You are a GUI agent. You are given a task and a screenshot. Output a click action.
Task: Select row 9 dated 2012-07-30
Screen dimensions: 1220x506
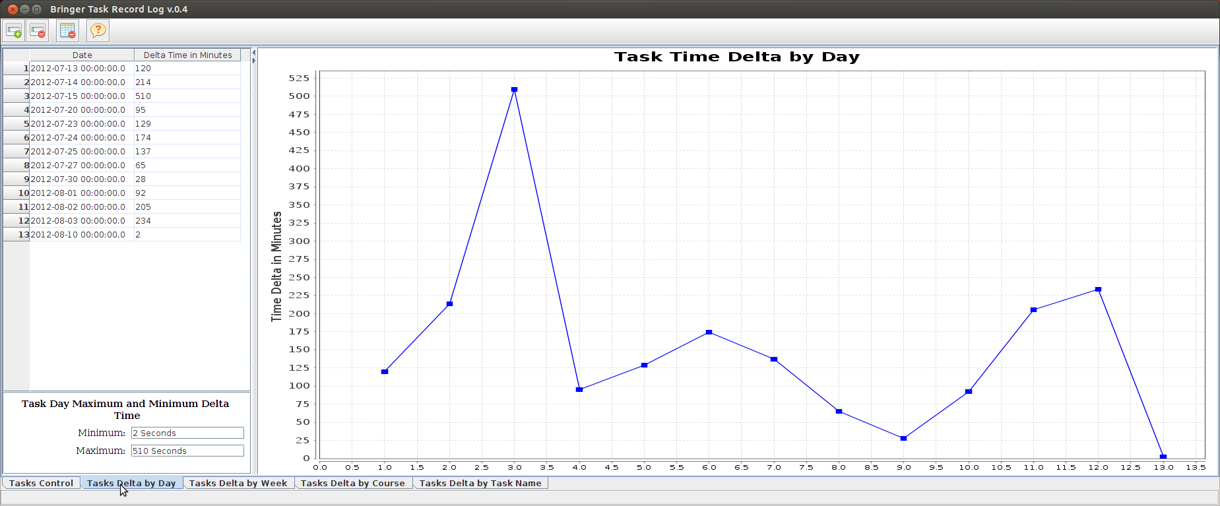click(x=122, y=179)
